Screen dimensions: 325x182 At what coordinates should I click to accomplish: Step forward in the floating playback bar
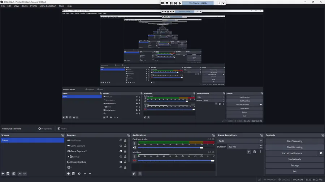tap(175, 3)
